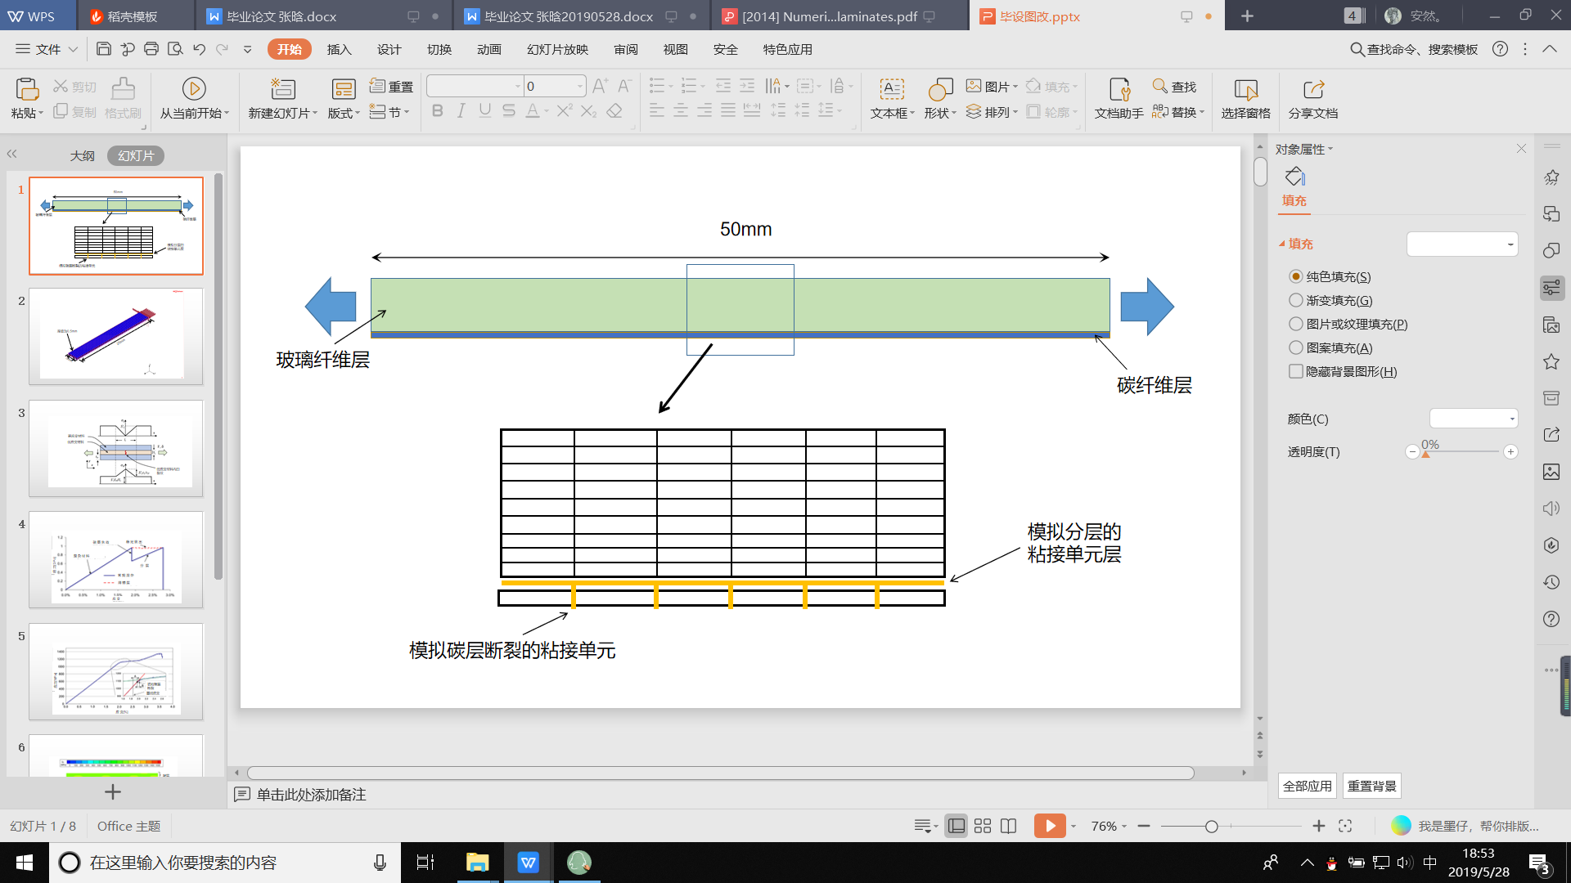This screenshot has height=883, width=1571.
Task: Select picture or texture fill option
Action: tap(1296, 325)
